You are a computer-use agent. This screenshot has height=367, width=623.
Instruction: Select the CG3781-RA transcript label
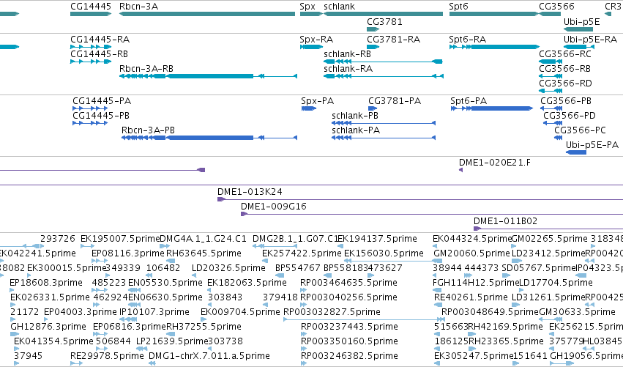click(393, 40)
